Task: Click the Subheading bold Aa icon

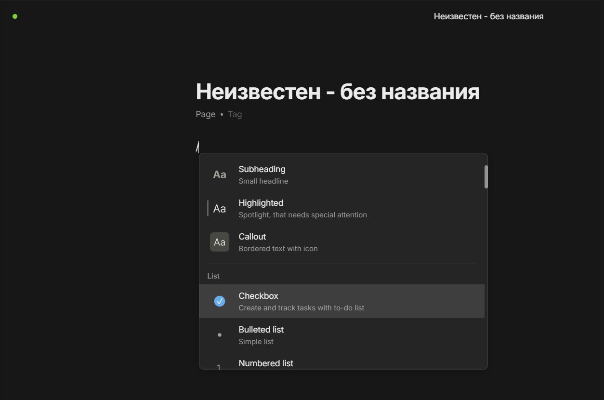Action: [x=220, y=174]
